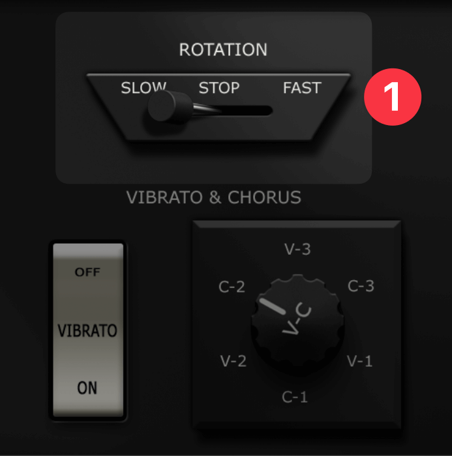Click the ROTATION section title
Viewport: 452px width, 456px height.
coord(223,50)
